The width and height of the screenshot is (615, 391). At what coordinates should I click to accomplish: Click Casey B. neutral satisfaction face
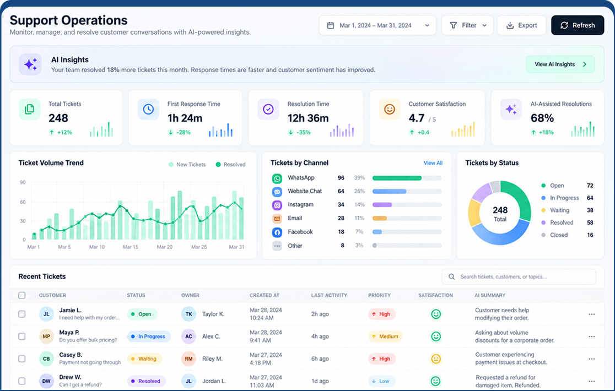click(436, 359)
